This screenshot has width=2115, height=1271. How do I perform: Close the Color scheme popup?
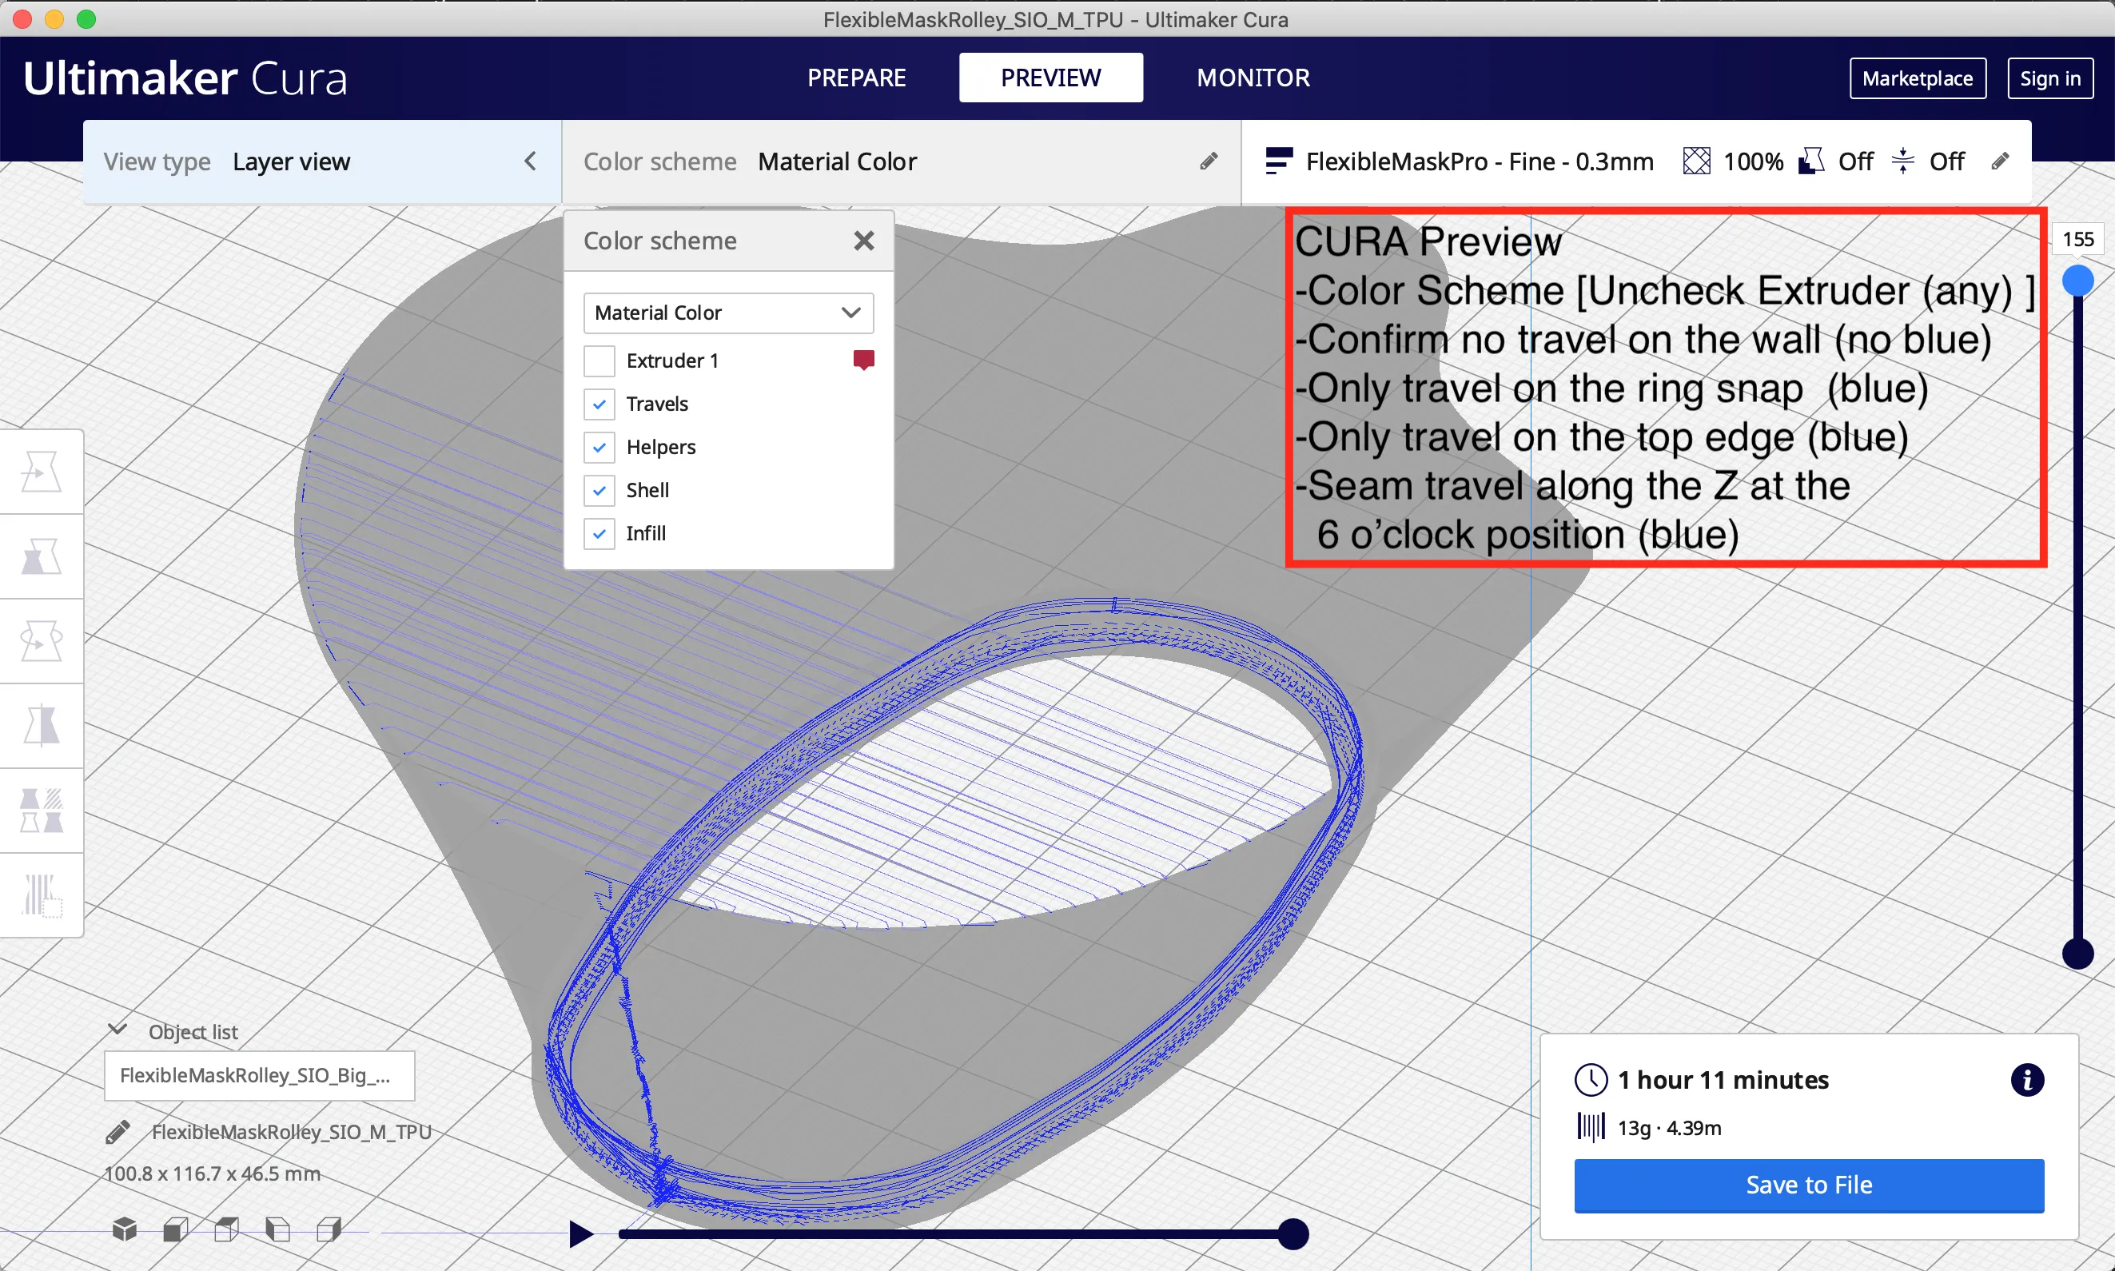pyautogui.click(x=864, y=241)
